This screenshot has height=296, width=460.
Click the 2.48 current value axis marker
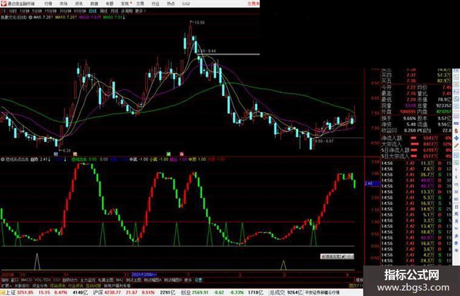click(372, 184)
